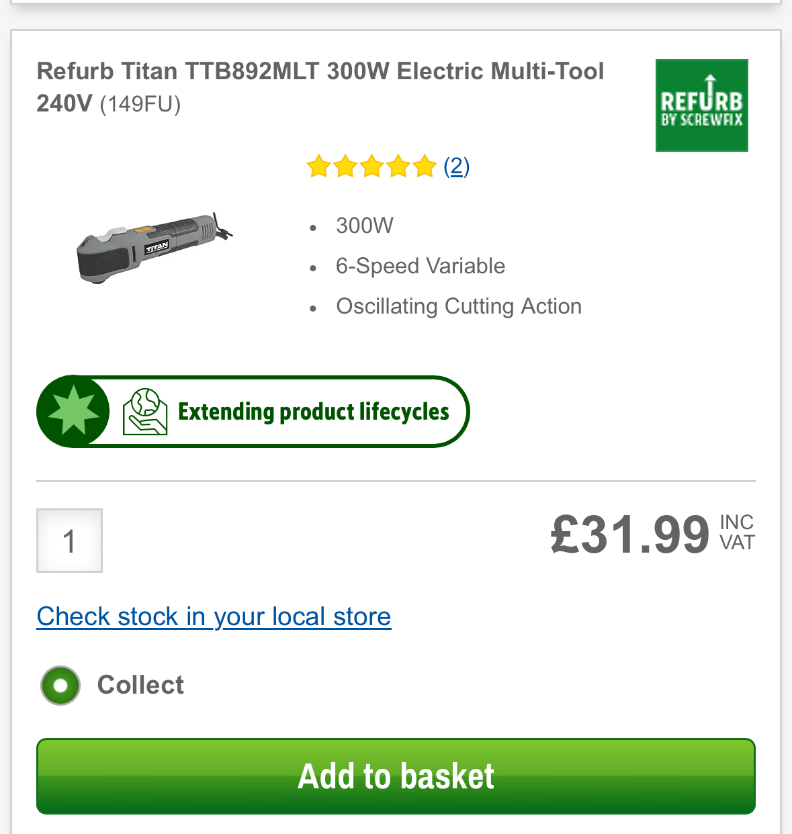Click the £31.99 price
The height and width of the screenshot is (834, 792).
(x=629, y=535)
